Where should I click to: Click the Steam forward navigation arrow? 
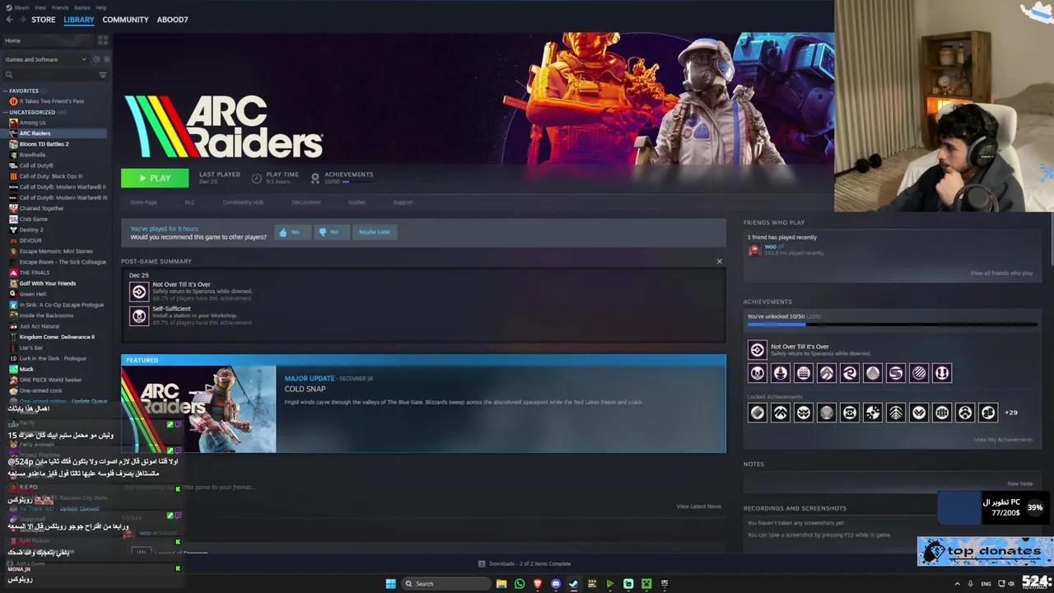point(21,20)
